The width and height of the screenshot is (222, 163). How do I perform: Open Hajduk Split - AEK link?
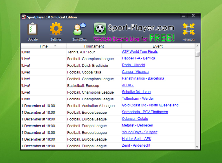point(137,139)
